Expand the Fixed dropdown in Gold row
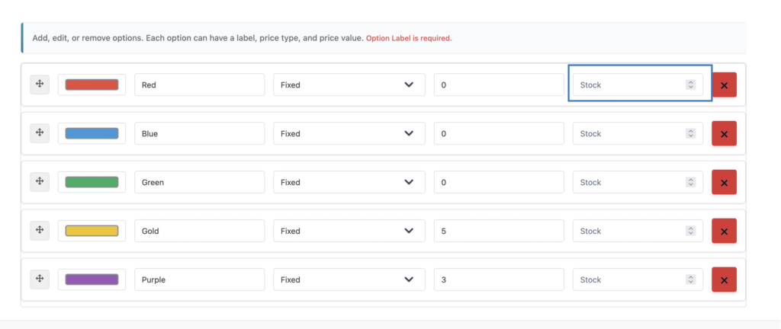 click(349, 232)
